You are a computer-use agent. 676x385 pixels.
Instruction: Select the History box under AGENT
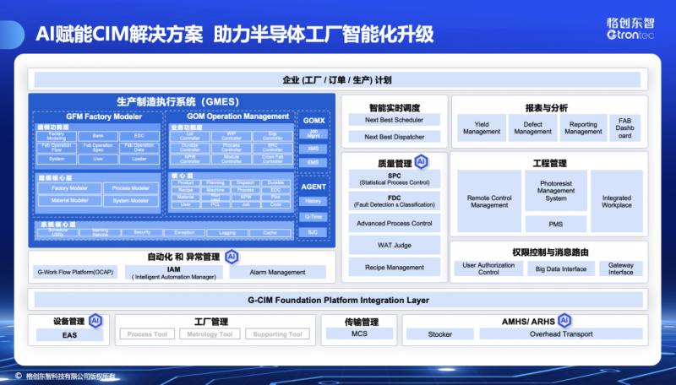click(x=313, y=201)
